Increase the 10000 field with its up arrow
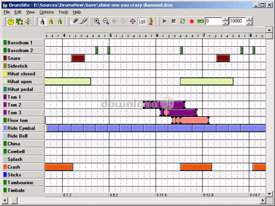 pos(249,19)
